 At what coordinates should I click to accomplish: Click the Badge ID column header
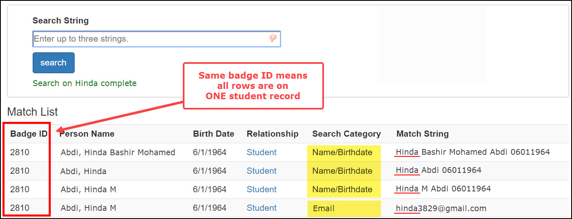pos(29,134)
